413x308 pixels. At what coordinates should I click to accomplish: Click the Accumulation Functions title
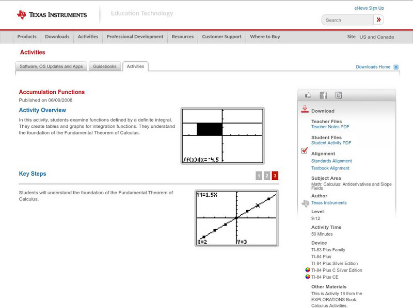pyautogui.click(x=52, y=92)
